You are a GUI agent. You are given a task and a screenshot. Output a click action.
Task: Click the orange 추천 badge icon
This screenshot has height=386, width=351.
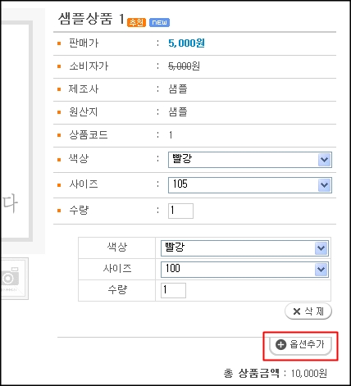[x=136, y=22]
